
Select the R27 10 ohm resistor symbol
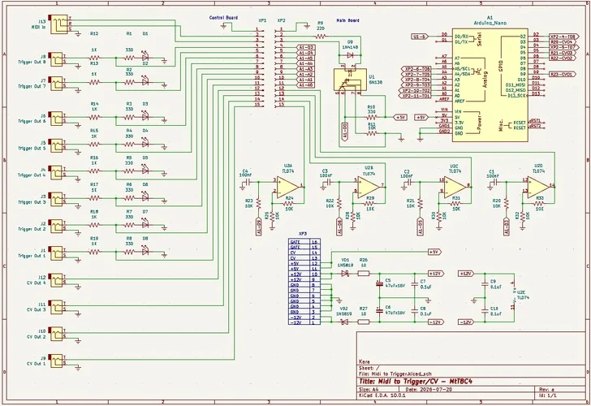tap(364, 322)
